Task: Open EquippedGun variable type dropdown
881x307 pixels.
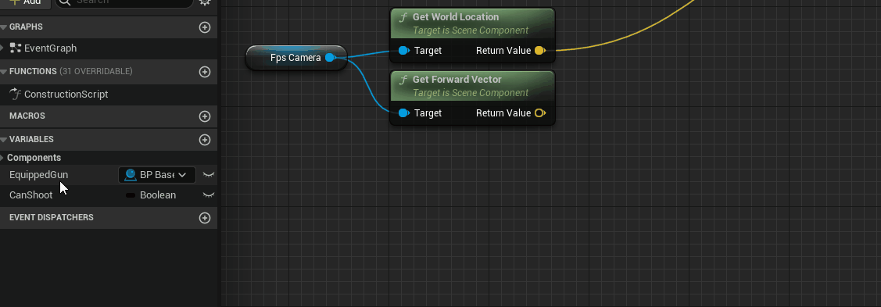Action: (157, 175)
